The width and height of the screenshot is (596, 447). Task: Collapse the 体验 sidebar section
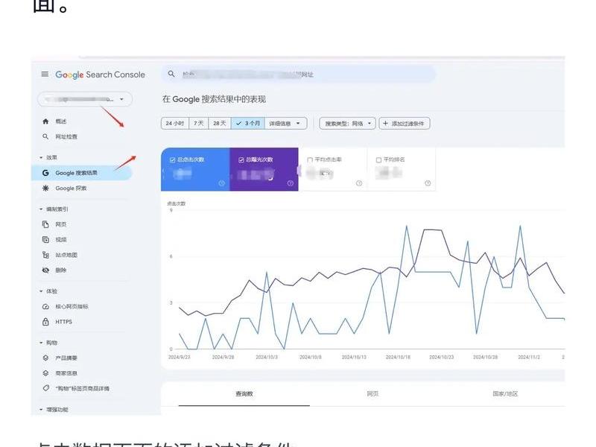tap(41, 291)
